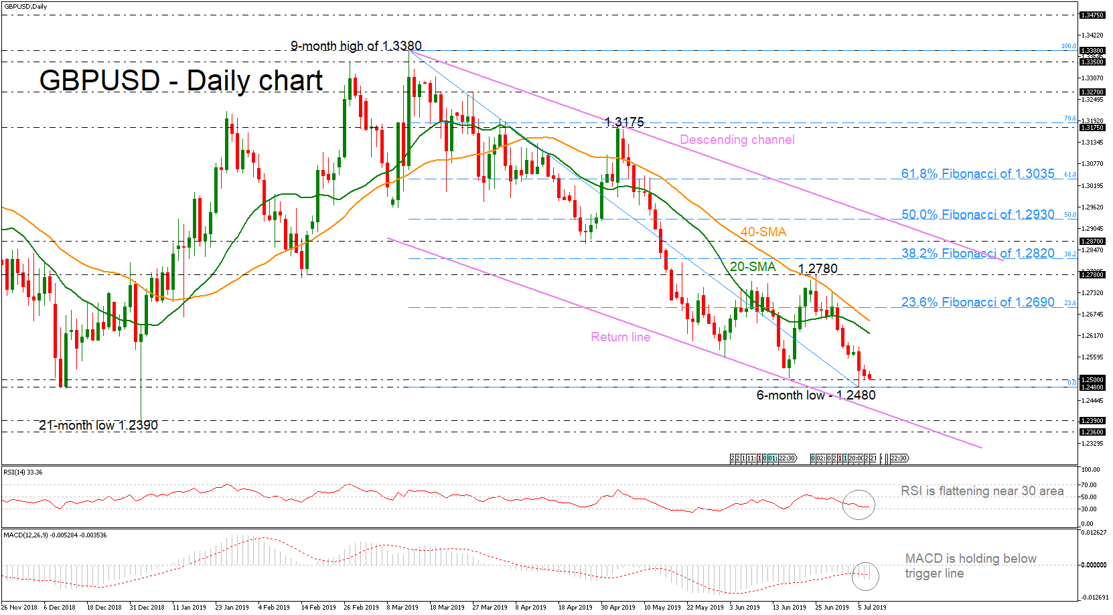The height and width of the screenshot is (615, 1113).
Task: Click the MACD(12,26,9) indicator label
Action: coord(54,535)
